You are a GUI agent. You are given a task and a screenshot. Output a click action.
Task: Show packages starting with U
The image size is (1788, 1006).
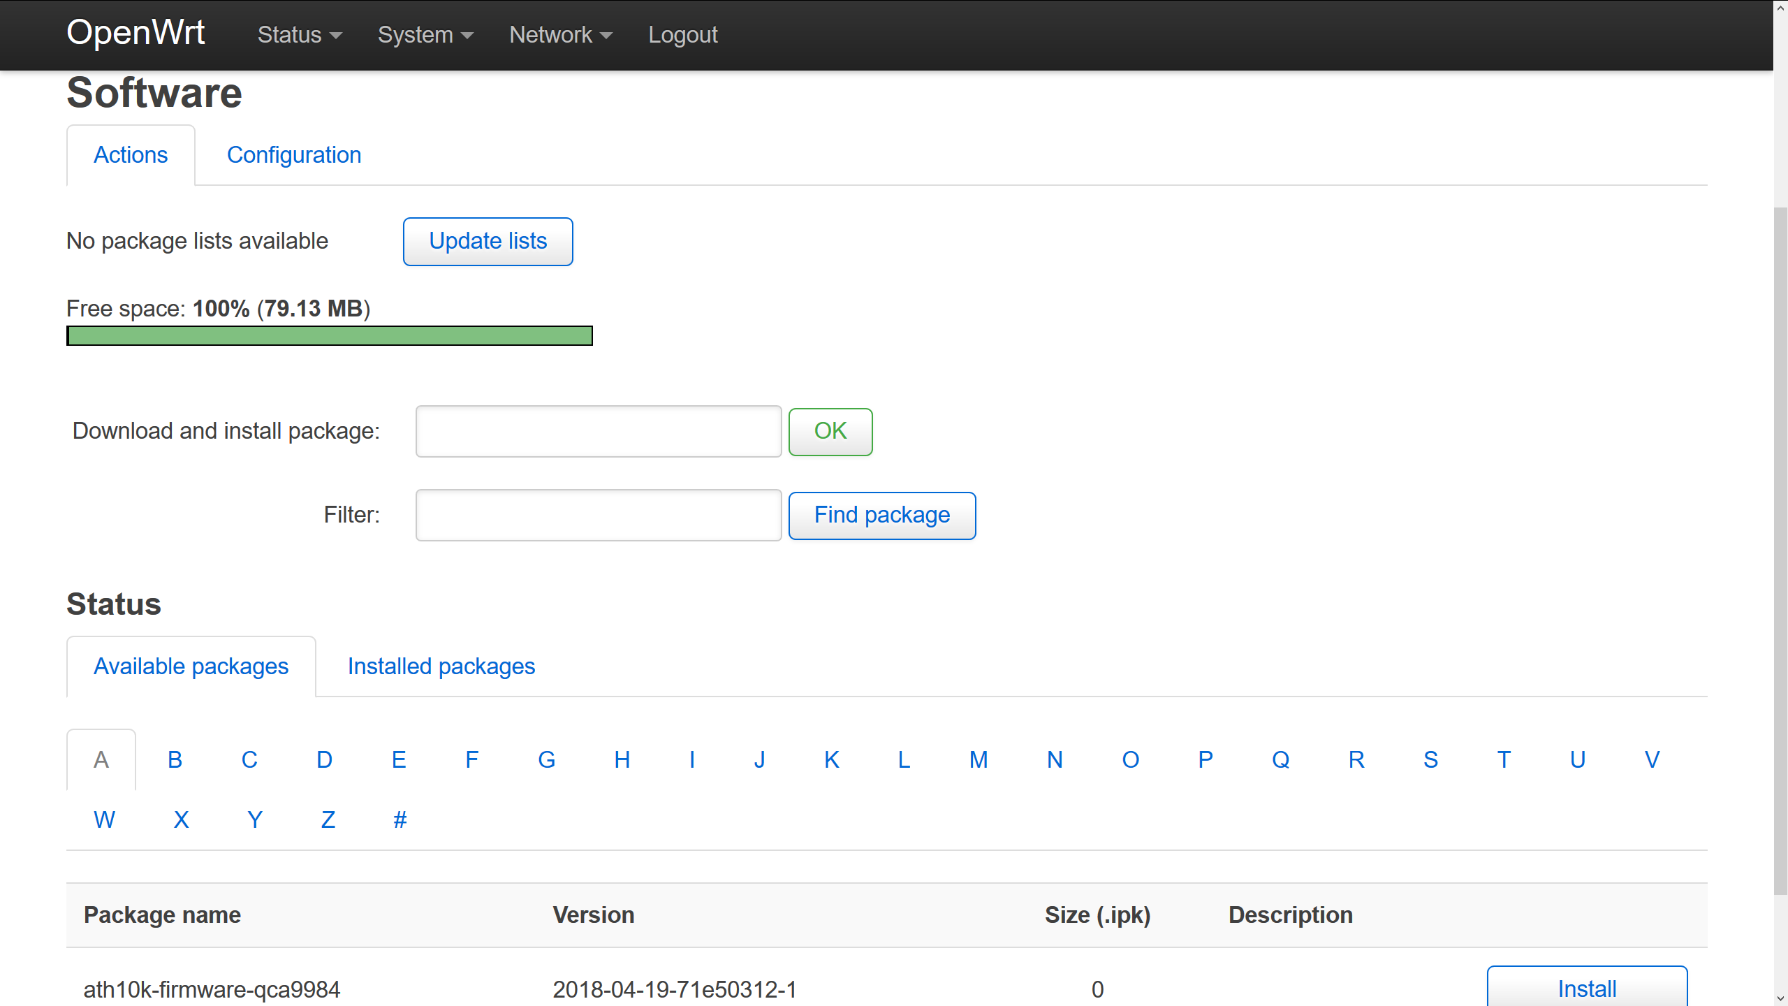pos(1578,760)
